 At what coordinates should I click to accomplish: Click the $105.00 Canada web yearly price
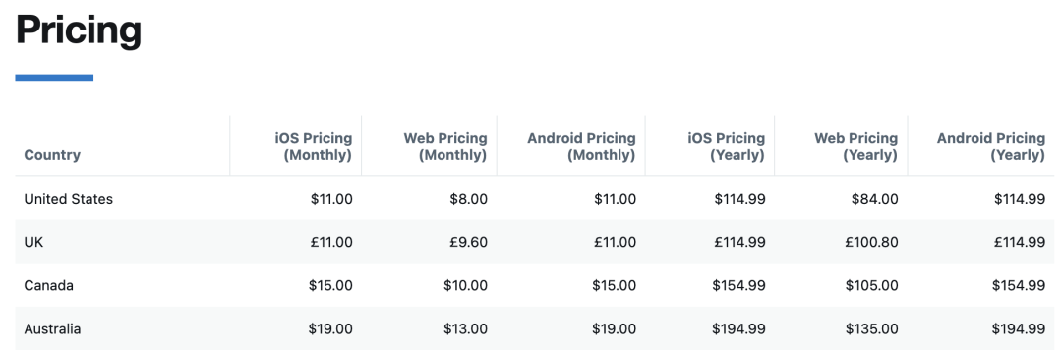(871, 285)
